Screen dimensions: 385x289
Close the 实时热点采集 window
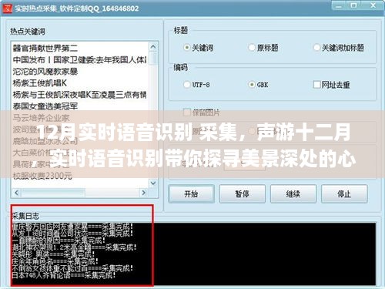pyautogui.click(x=373, y=5)
